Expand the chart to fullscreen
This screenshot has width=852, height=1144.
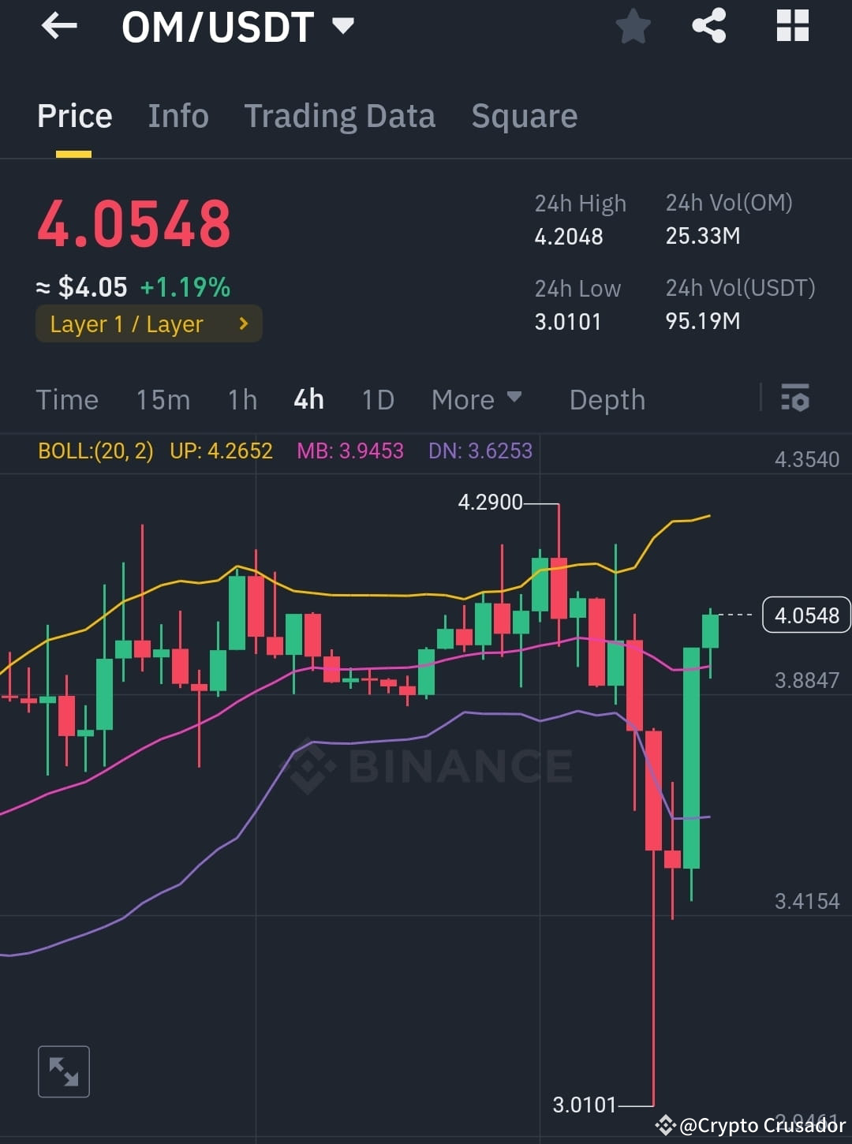[63, 1071]
